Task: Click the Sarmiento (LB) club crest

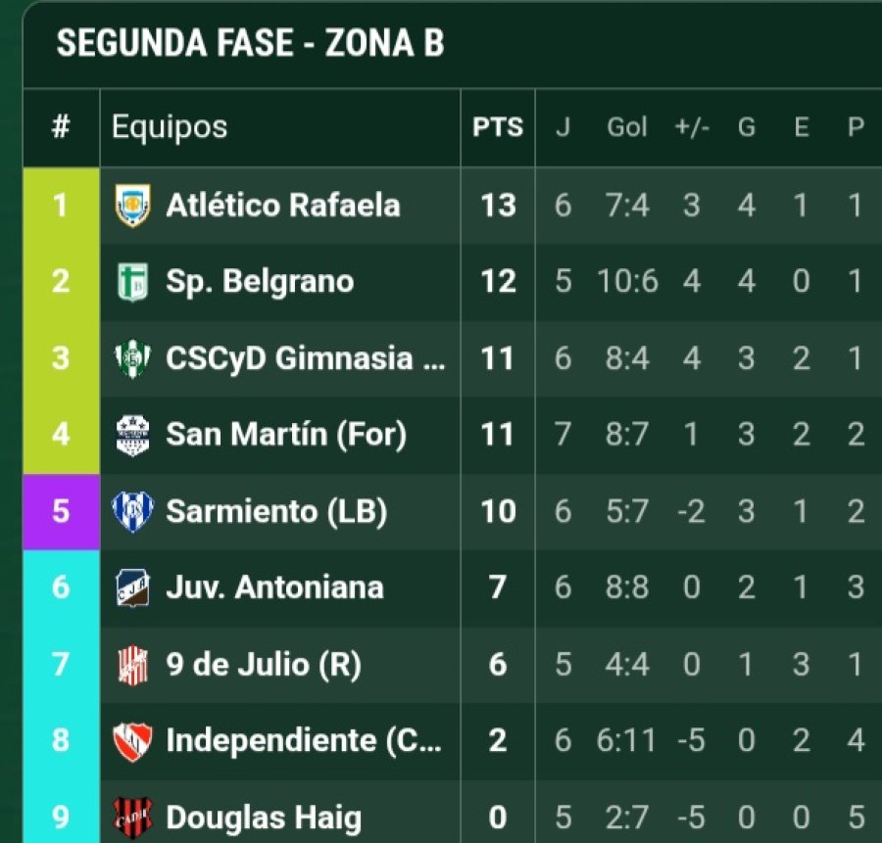Action: click(x=132, y=511)
